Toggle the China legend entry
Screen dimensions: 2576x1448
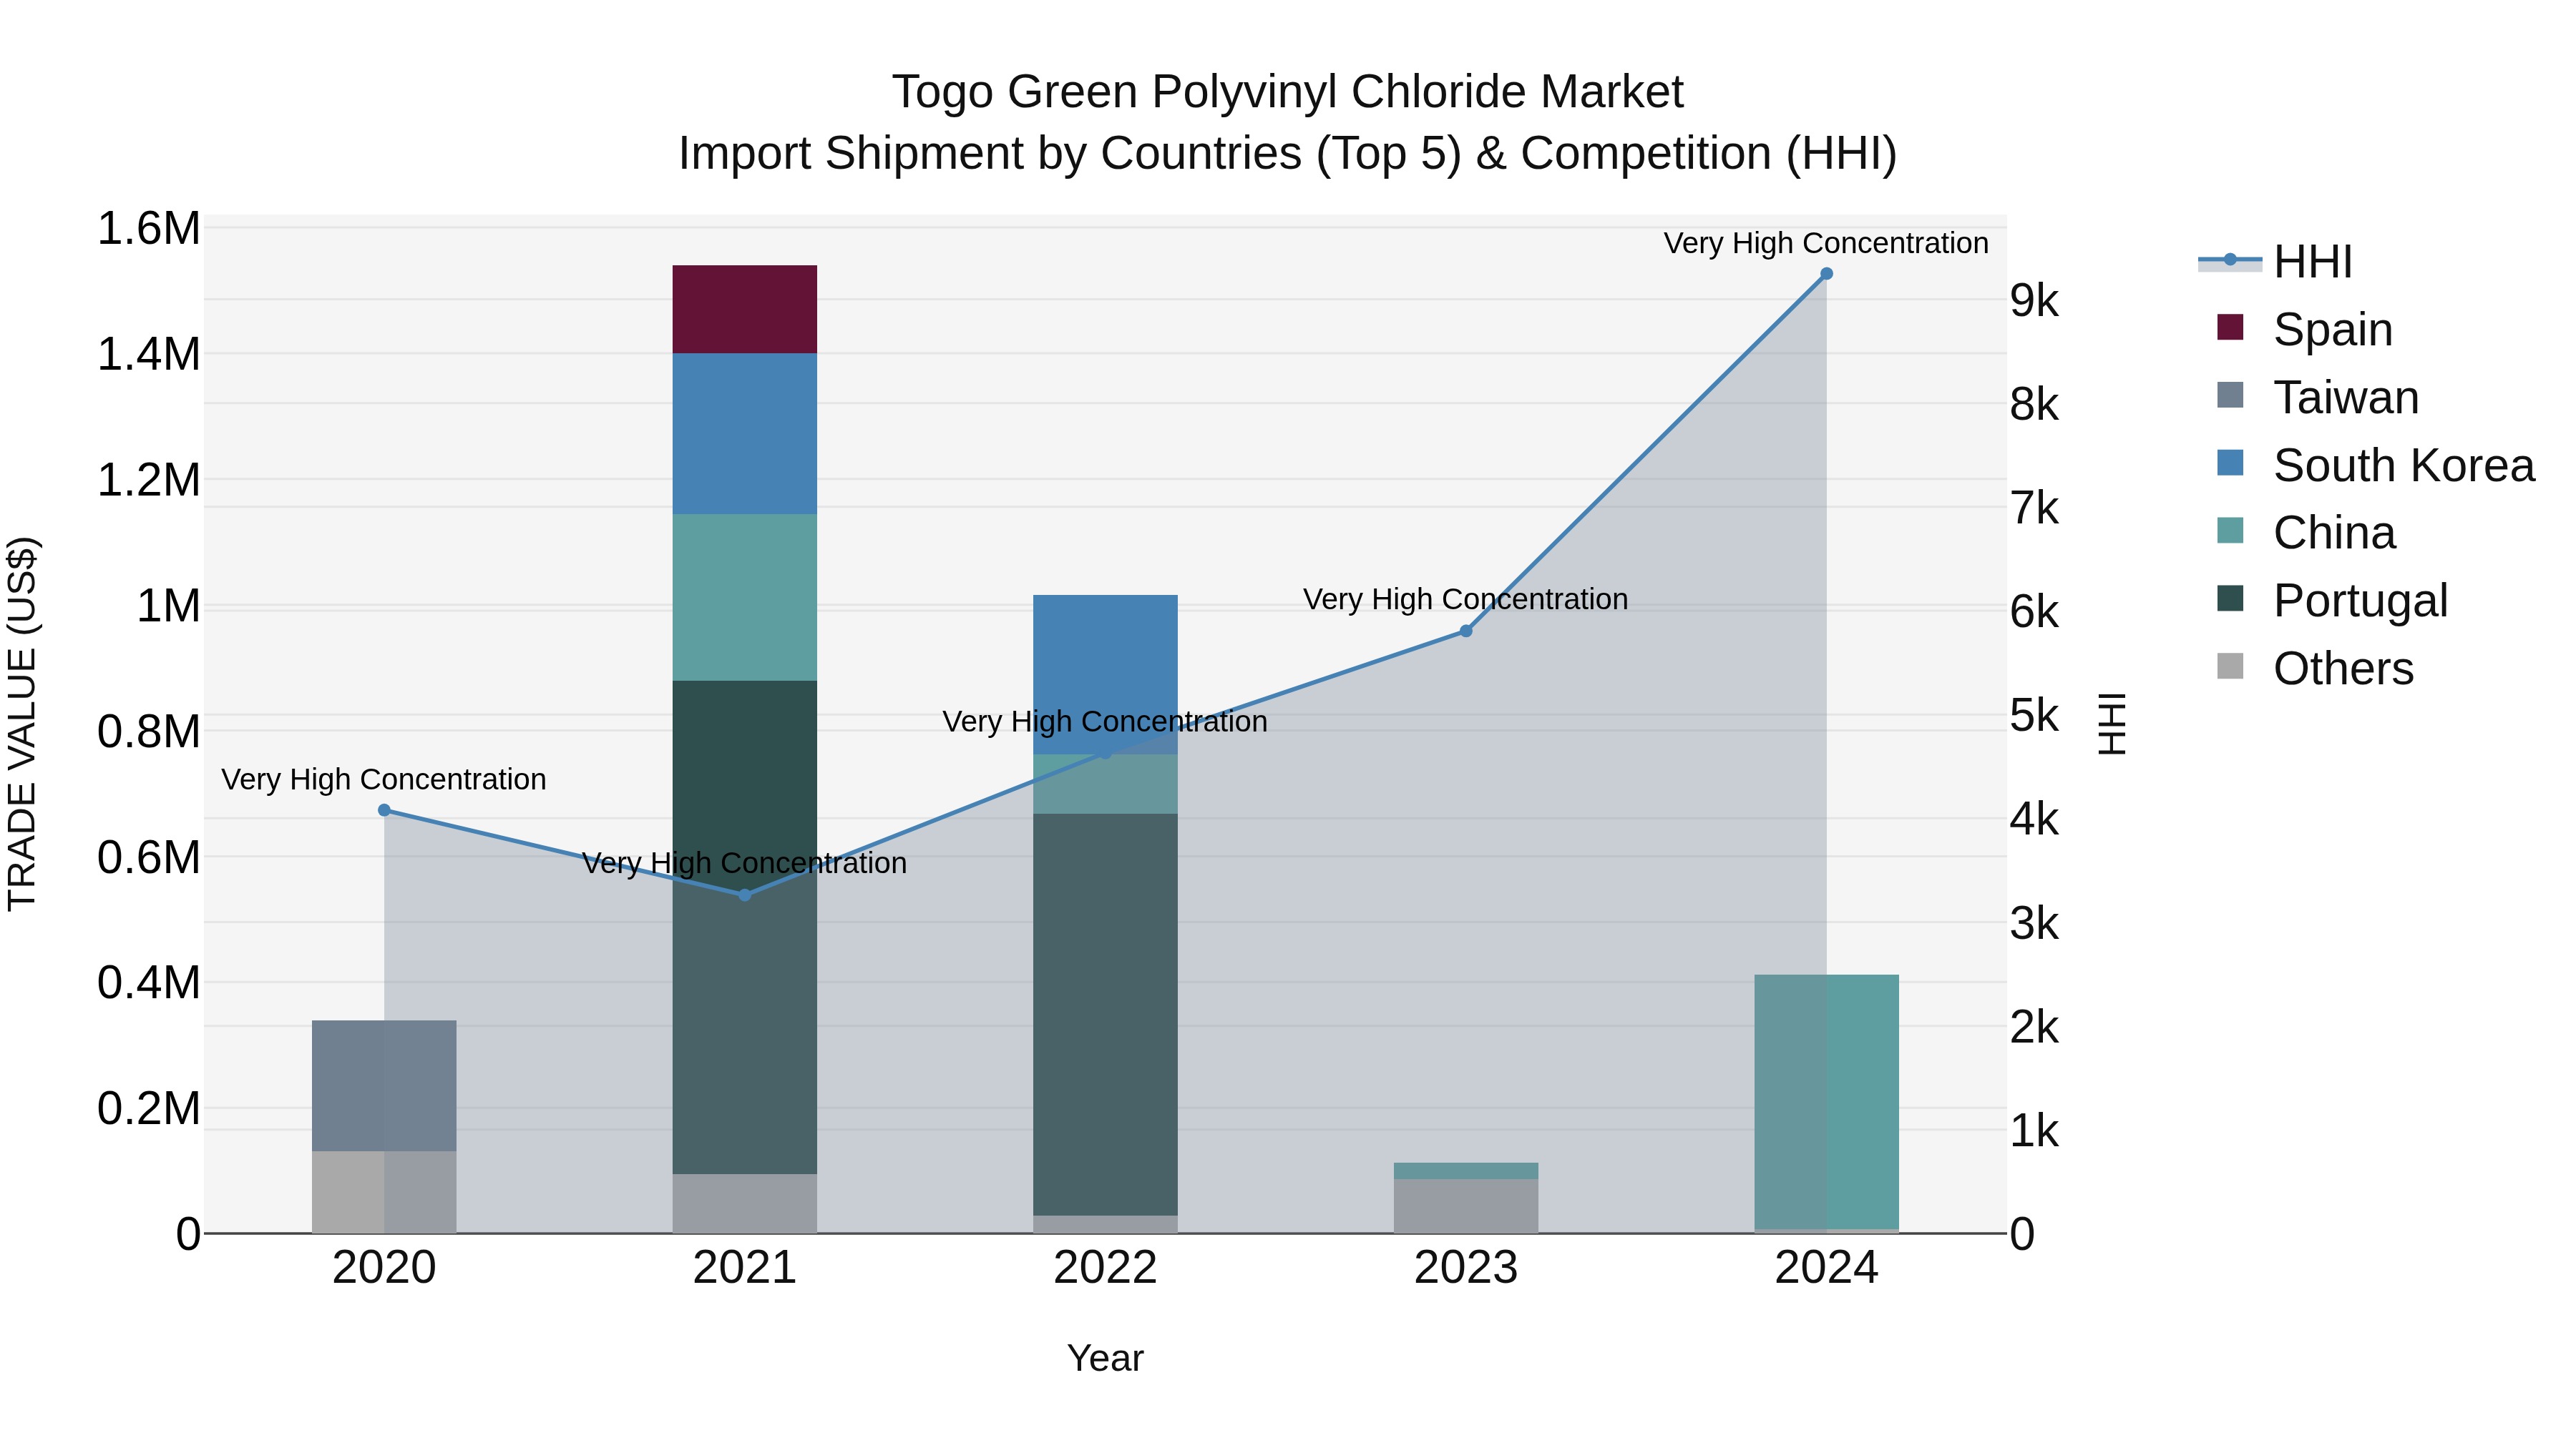[x=2306, y=533]
